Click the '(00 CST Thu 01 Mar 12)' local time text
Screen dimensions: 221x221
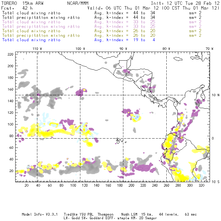[191, 8]
